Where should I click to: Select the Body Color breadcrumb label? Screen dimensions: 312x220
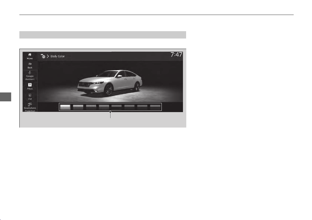click(x=58, y=56)
